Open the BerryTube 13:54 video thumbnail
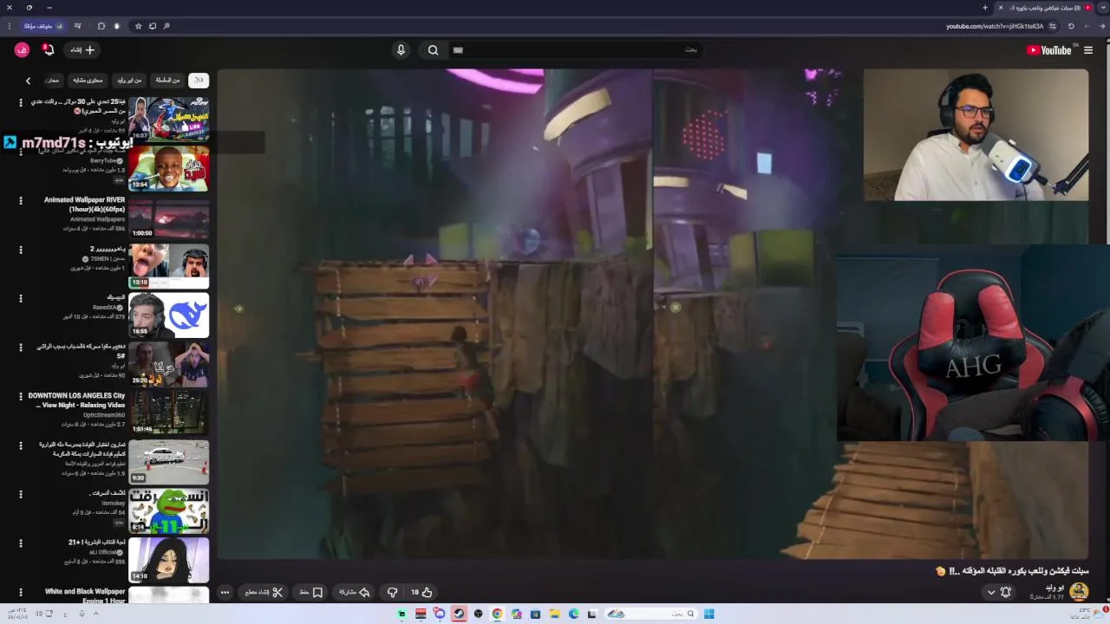The width and height of the screenshot is (1110, 624). pos(169,168)
